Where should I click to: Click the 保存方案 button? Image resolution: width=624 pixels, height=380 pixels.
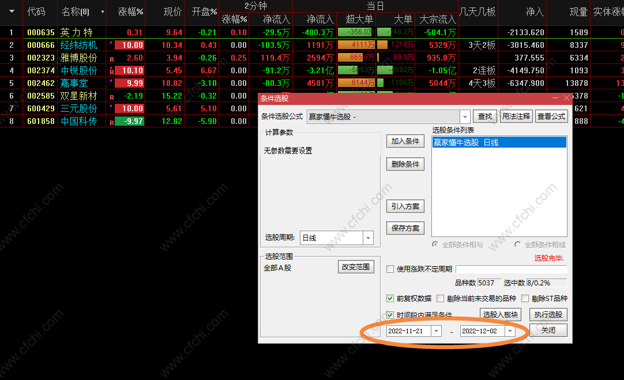point(405,228)
